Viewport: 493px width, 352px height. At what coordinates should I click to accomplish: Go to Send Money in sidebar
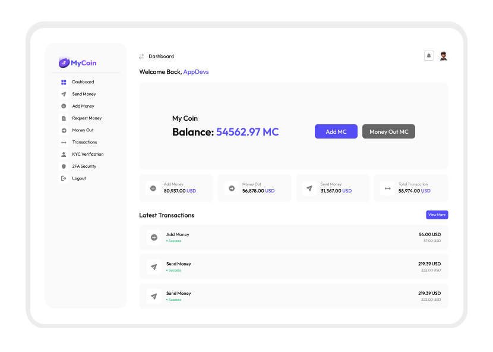[84, 94]
